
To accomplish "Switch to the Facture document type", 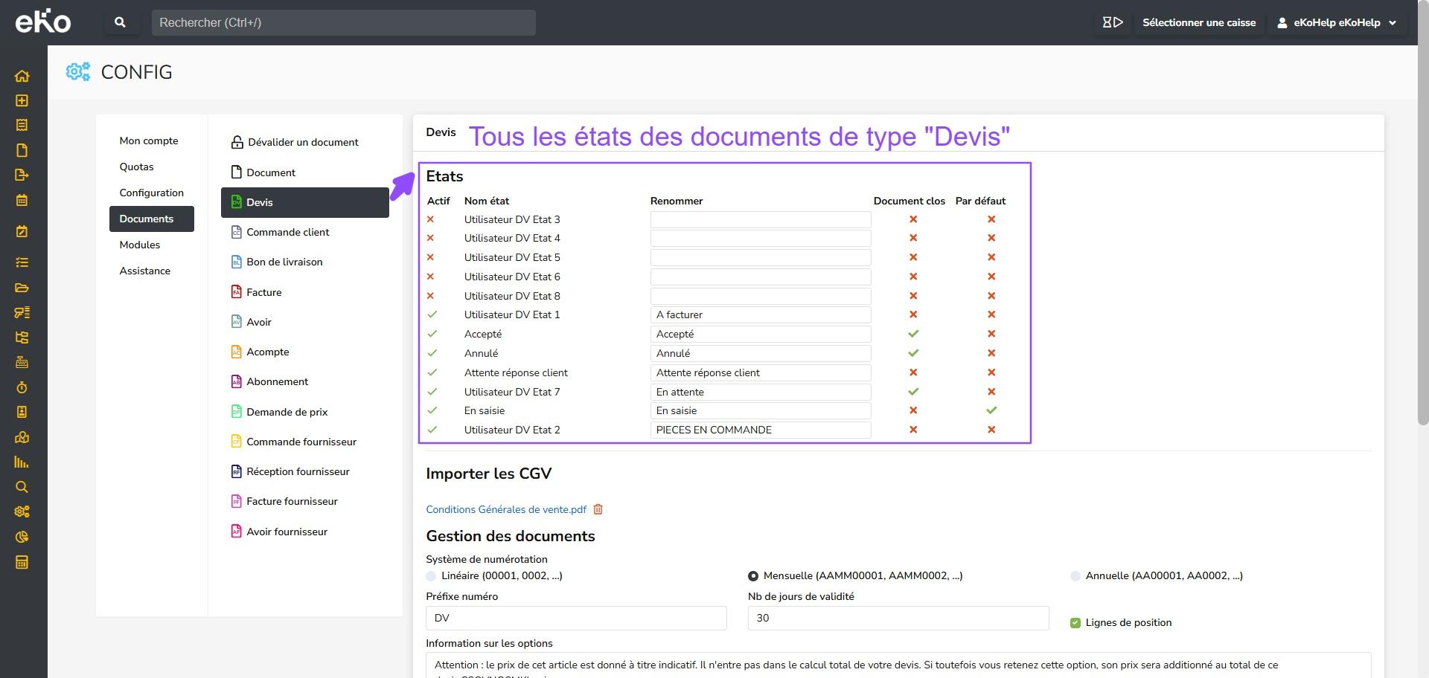I will tap(264, 292).
